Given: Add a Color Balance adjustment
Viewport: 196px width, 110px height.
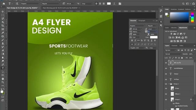Looking at the screenshot, I should click(x=173, y=37).
